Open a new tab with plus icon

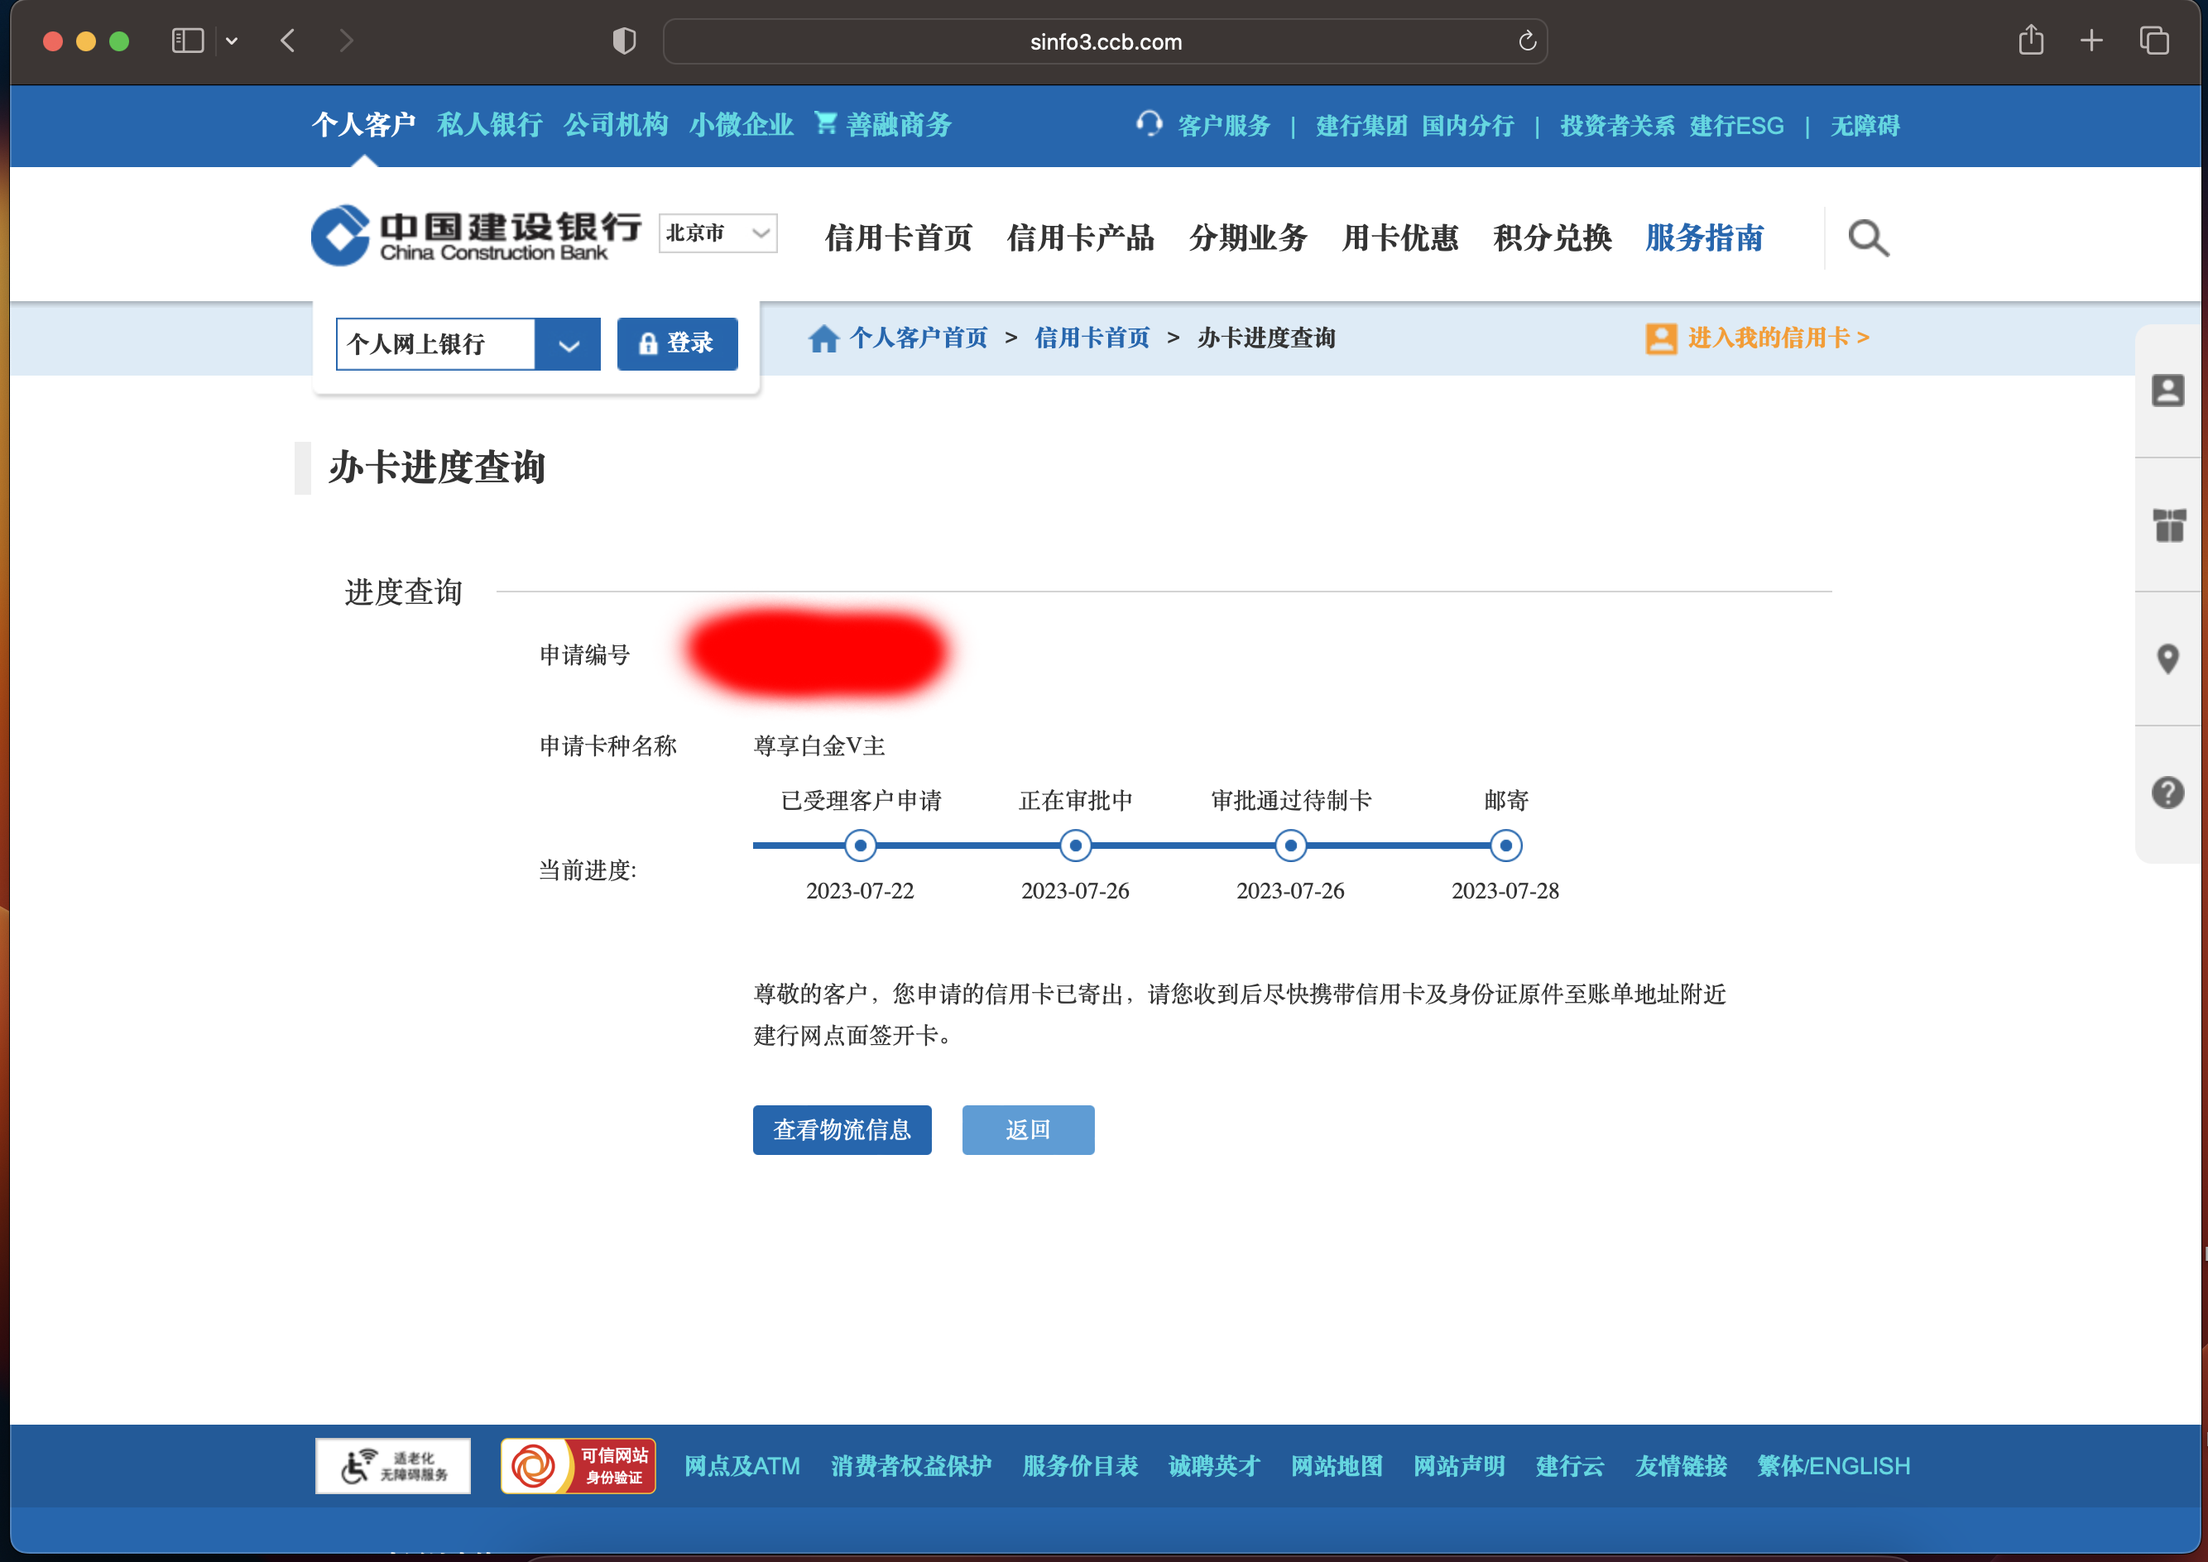pos(2091,41)
